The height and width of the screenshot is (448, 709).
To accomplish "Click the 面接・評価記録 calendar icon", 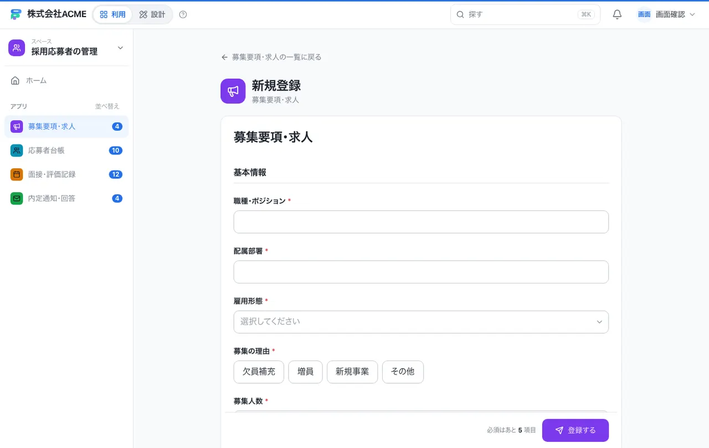I will tap(17, 174).
